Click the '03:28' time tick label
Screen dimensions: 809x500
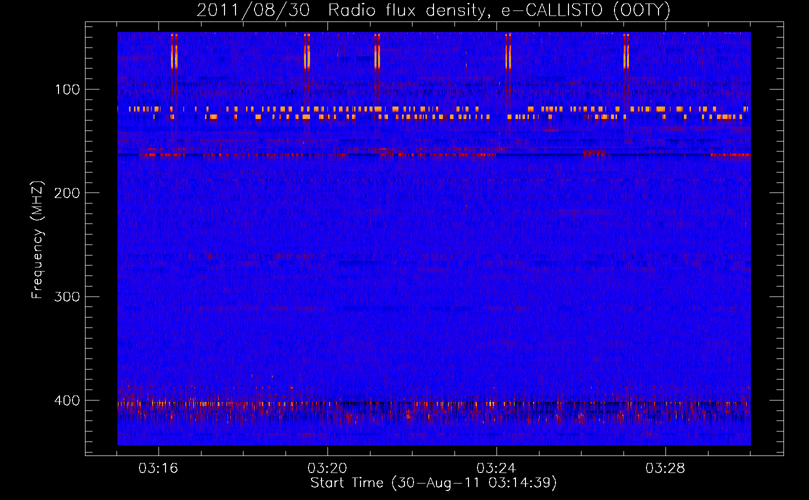pyautogui.click(x=665, y=468)
